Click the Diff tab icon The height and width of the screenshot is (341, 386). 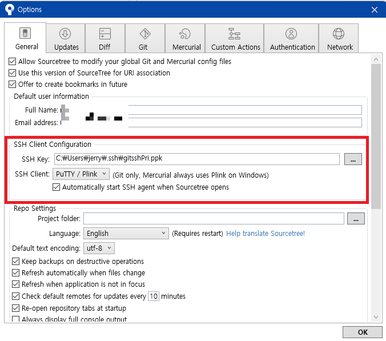tap(105, 34)
